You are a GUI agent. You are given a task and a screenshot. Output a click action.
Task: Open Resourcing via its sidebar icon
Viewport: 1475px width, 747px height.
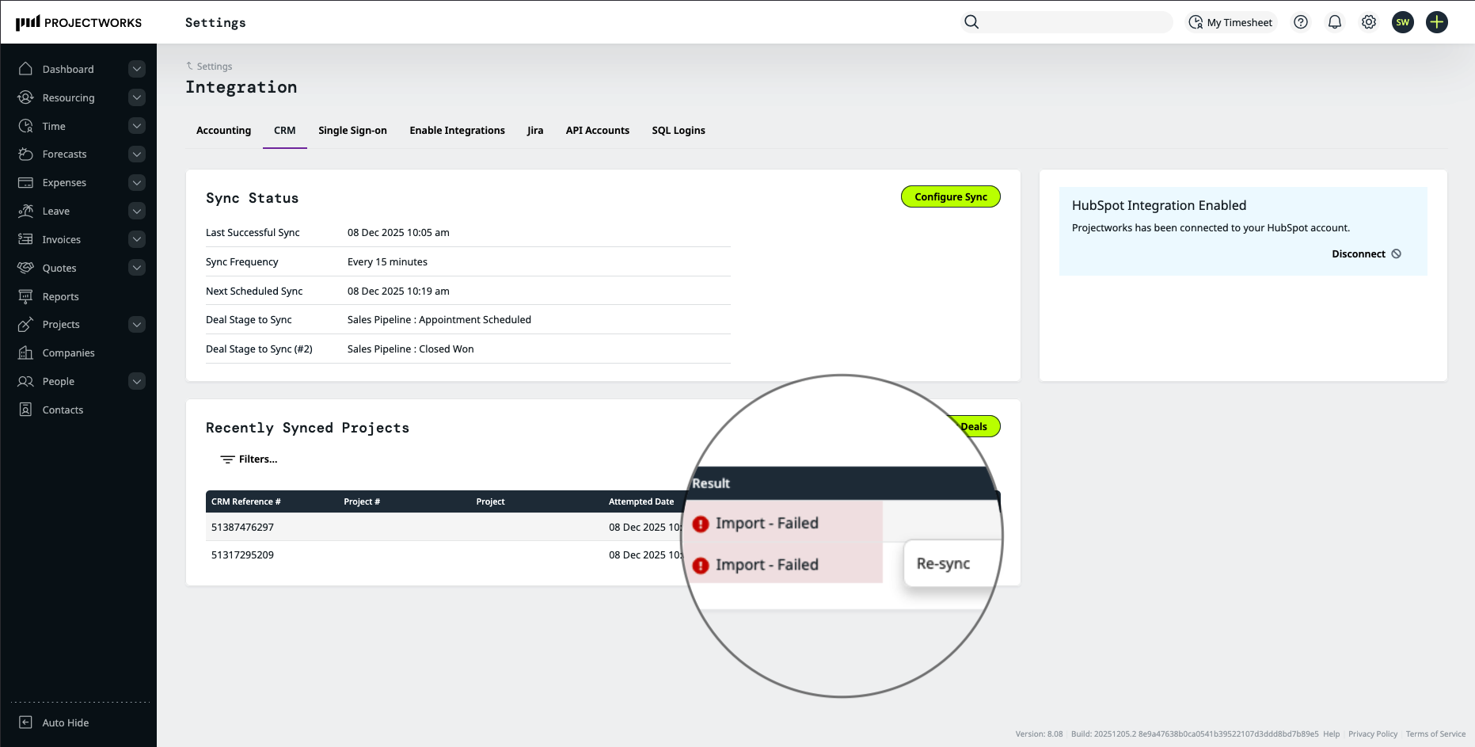(x=25, y=97)
